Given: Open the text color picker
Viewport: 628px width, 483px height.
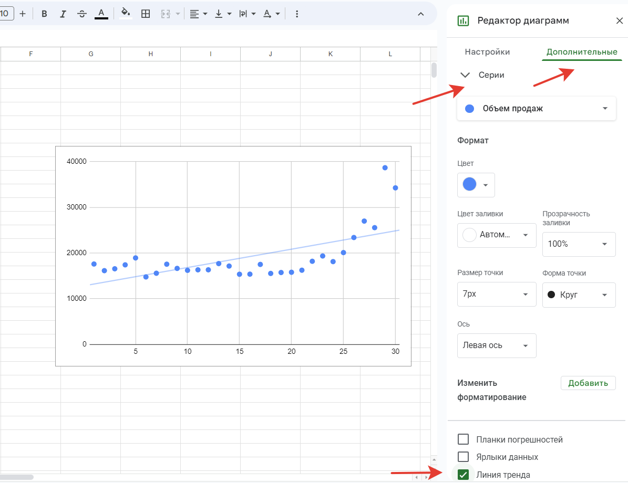Looking at the screenshot, I should click(101, 14).
